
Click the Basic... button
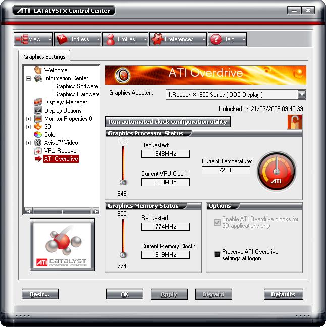[40, 294]
